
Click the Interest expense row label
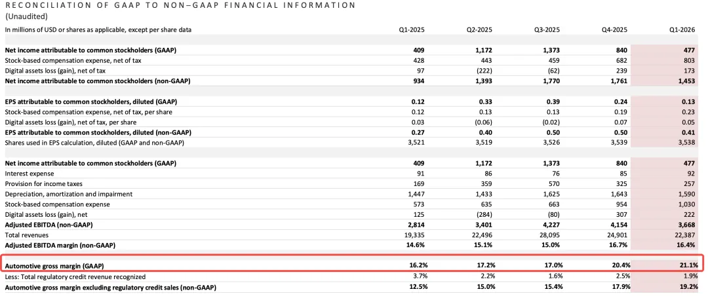[28, 174]
